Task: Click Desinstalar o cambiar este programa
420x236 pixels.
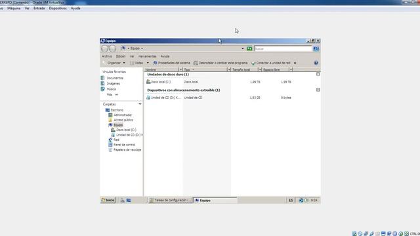Action: [x=220, y=63]
